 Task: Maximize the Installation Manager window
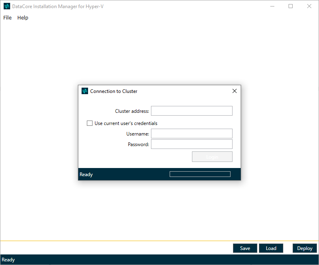291,6
